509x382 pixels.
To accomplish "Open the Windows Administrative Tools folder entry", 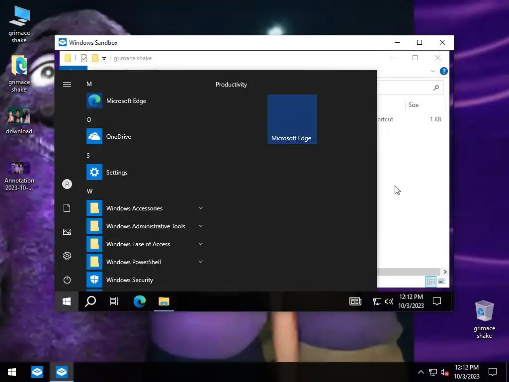I will (145, 226).
